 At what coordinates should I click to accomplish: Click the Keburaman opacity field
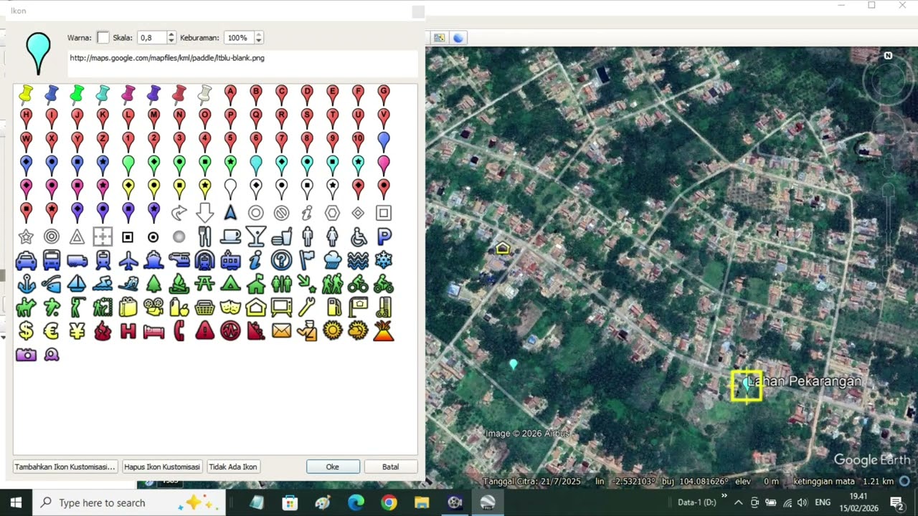click(239, 37)
